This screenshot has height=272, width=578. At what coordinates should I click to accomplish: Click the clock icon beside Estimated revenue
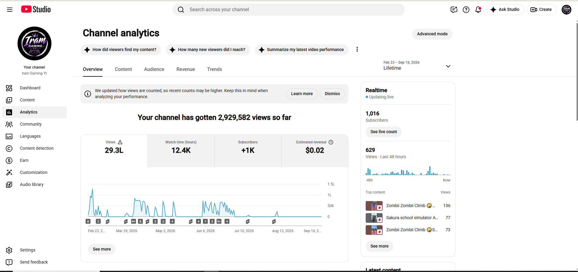click(331, 142)
